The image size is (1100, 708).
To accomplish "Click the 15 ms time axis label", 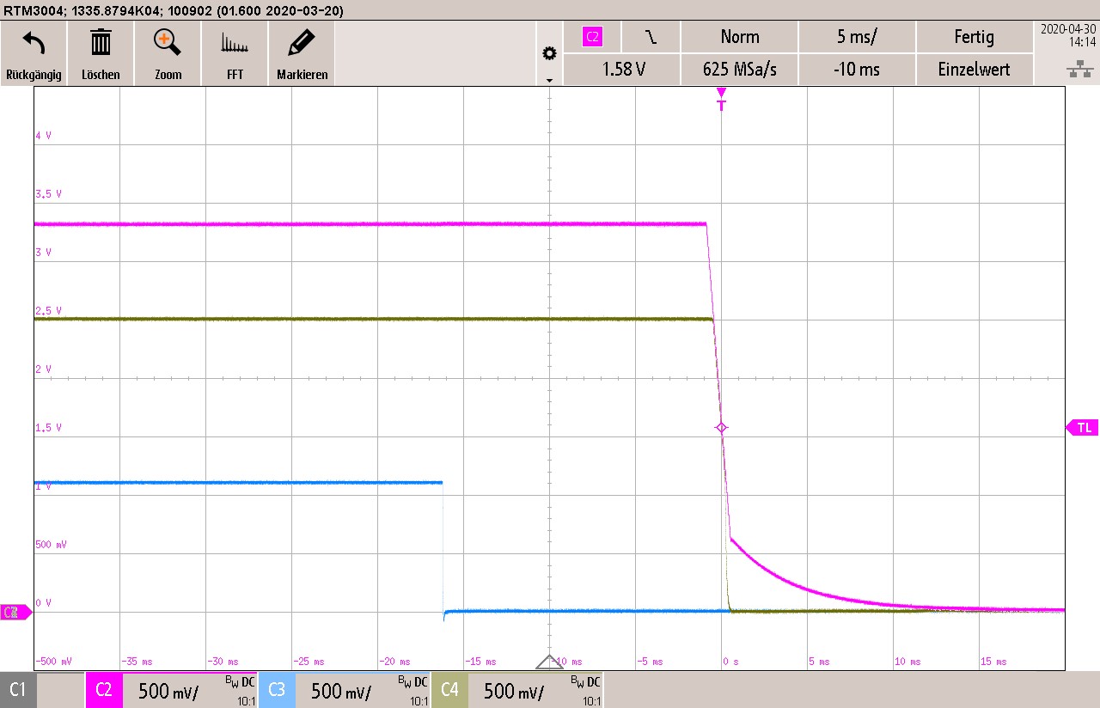I will point(994,662).
